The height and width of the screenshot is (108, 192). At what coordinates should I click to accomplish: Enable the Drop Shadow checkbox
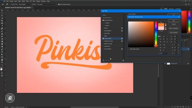coord(103,49)
